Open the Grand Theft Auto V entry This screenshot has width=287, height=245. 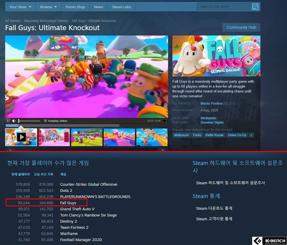pos(77,209)
